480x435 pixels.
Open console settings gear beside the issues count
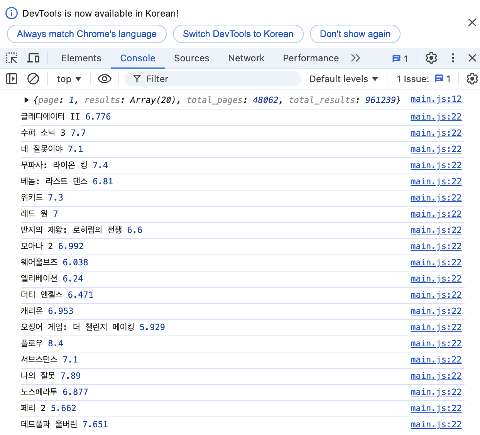[x=472, y=79]
